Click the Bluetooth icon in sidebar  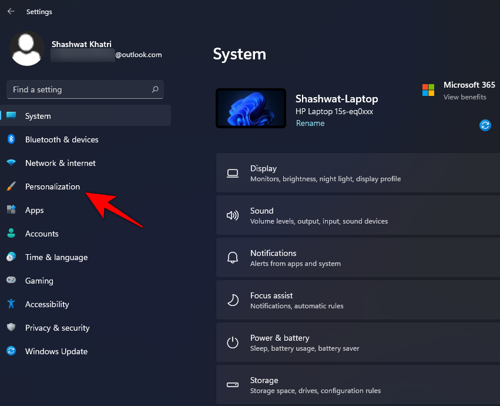[x=11, y=139]
